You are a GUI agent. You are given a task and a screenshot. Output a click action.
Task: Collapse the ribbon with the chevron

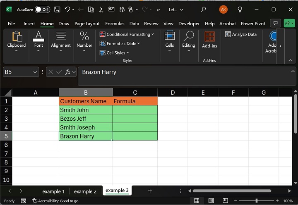290,60
